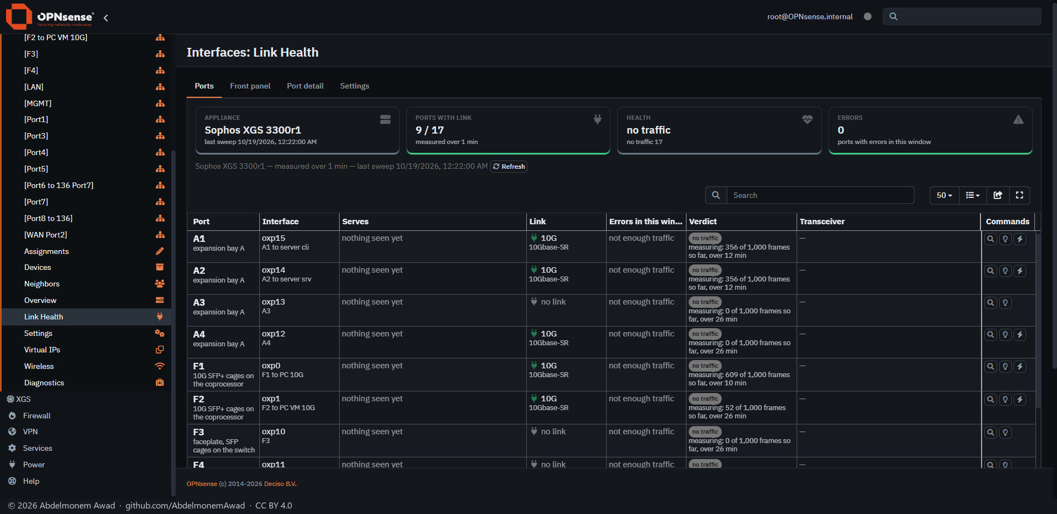This screenshot has height=514, width=1057.
Task: Click the plug icon on the Link Health row
Action: pyautogui.click(x=160, y=317)
